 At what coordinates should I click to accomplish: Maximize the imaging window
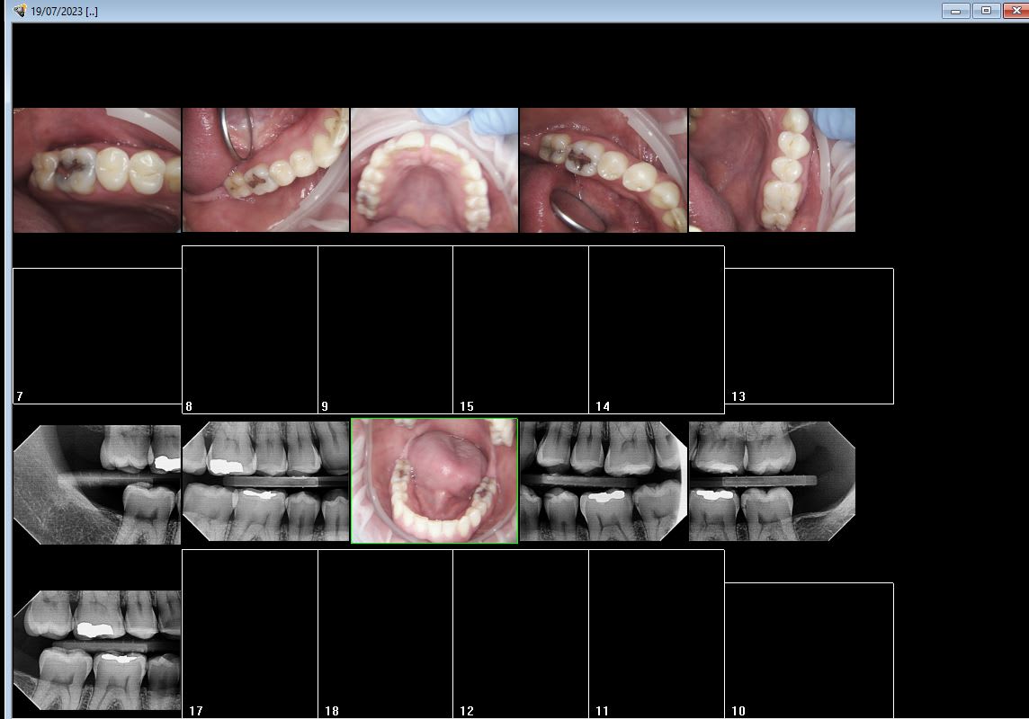click(986, 11)
